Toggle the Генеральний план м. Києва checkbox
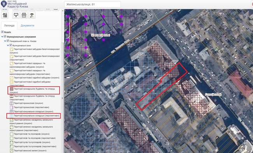Screen dimensions: 253x153 8,41
